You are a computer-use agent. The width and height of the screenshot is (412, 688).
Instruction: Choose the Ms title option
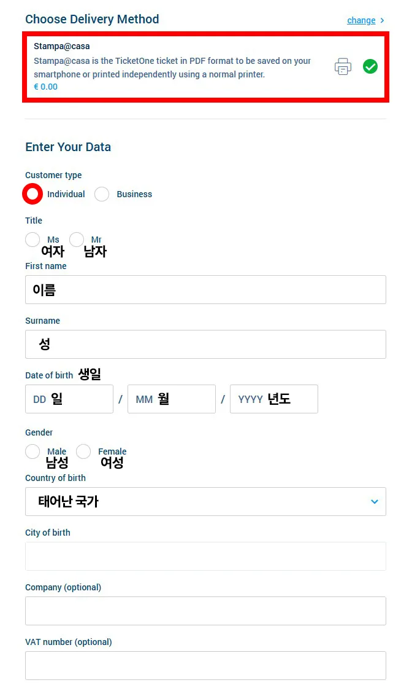[x=32, y=240]
